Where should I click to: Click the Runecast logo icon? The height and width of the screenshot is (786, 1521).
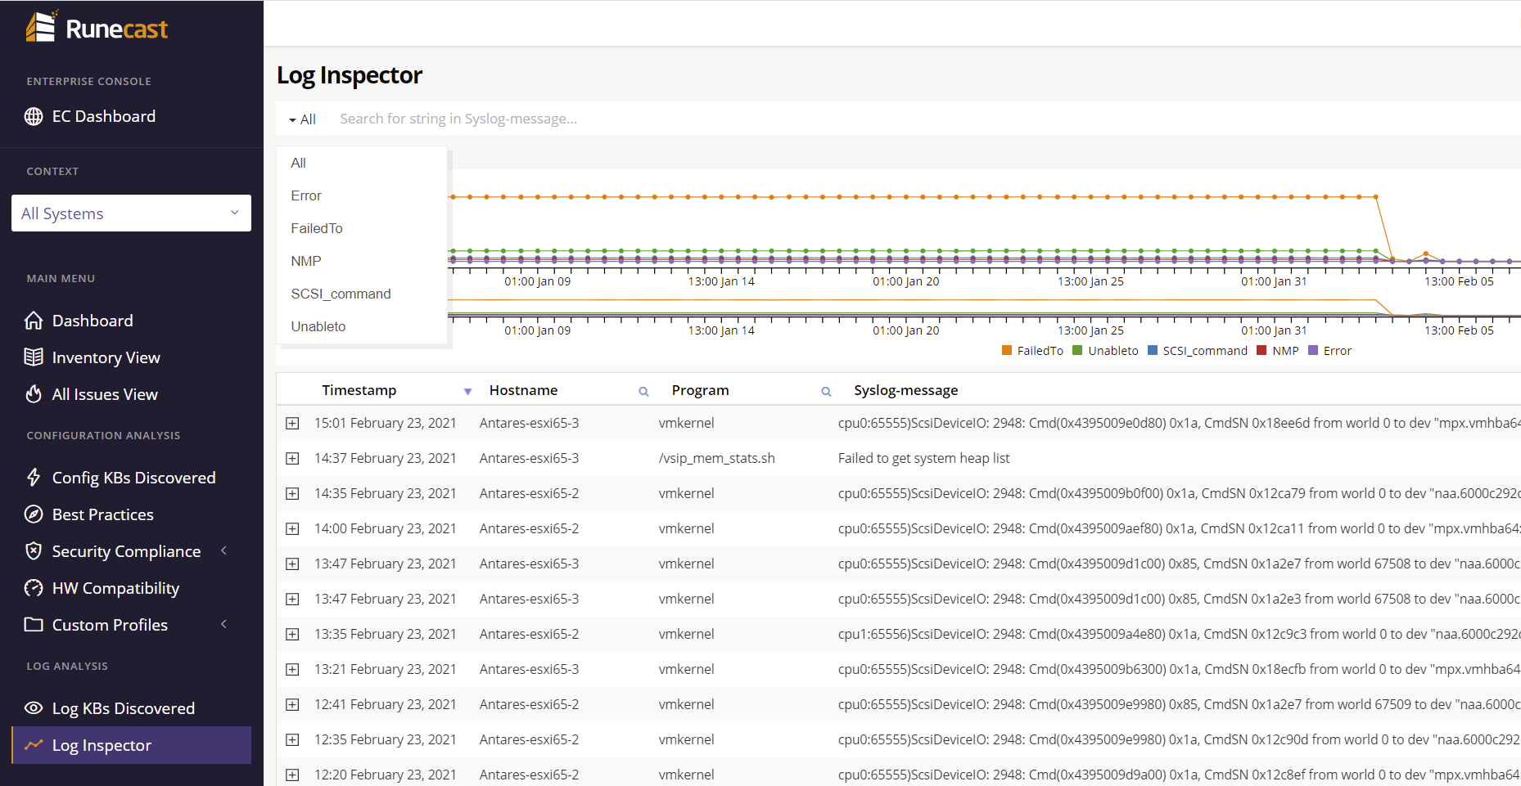tap(41, 27)
